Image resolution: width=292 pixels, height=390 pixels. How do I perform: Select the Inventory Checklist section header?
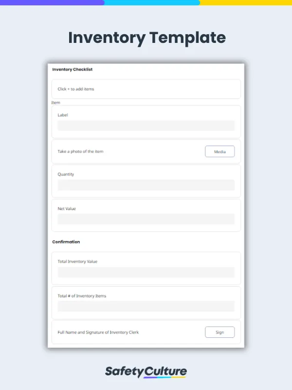tap(73, 69)
